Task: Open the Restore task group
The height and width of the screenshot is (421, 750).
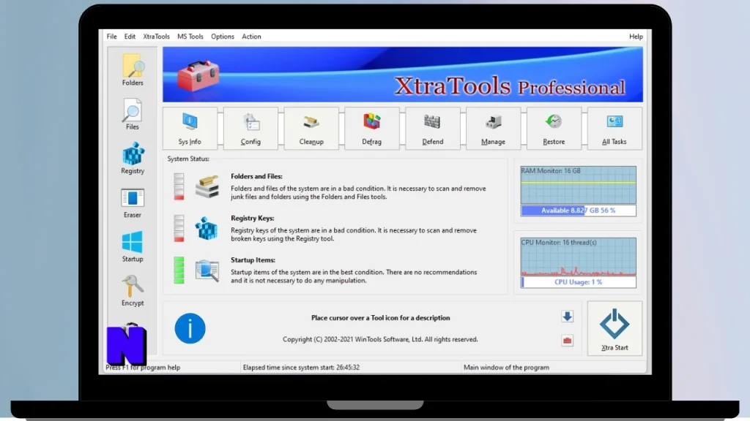Action: tap(554, 129)
